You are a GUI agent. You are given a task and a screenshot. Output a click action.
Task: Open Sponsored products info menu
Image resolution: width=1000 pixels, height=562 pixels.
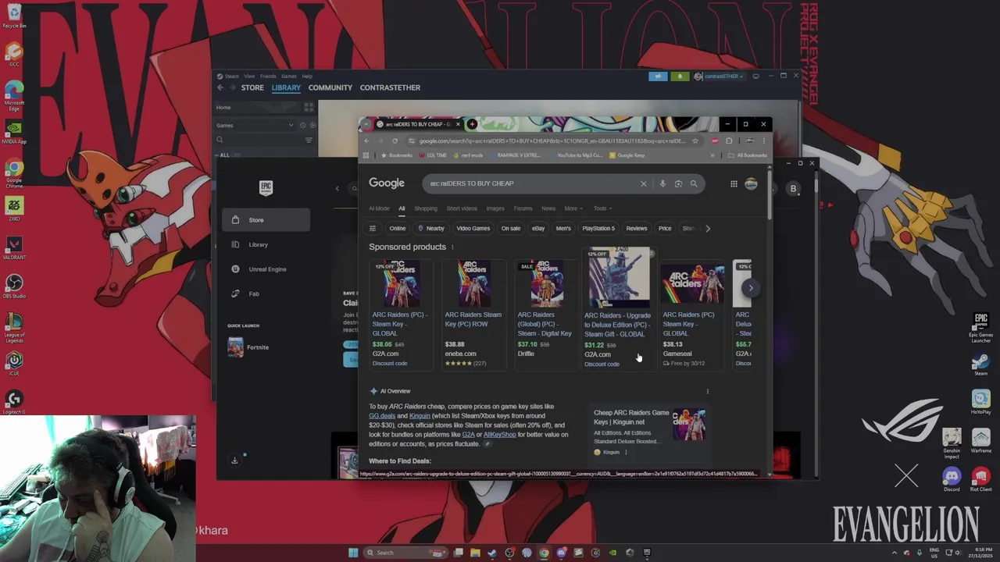pyautogui.click(x=452, y=247)
